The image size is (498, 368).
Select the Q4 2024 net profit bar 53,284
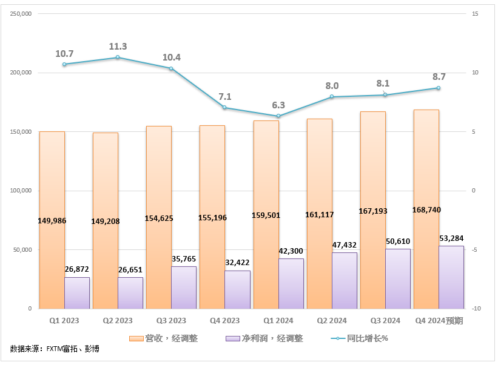click(x=451, y=277)
